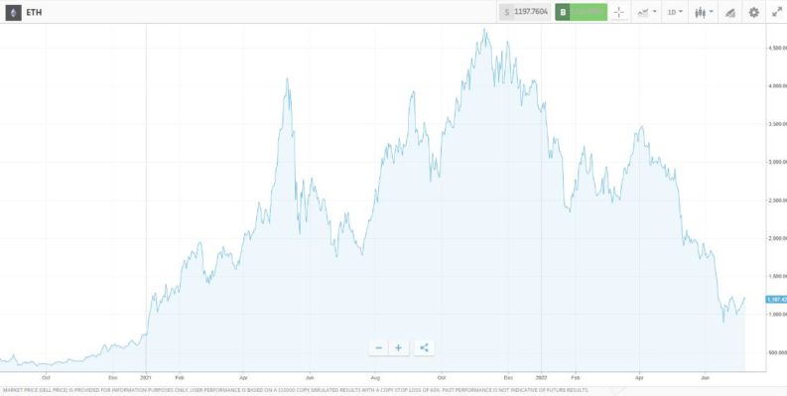Click the Oct label nearest the 2022 label
Viewport: 787px width, 396px height.
(x=442, y=377)
